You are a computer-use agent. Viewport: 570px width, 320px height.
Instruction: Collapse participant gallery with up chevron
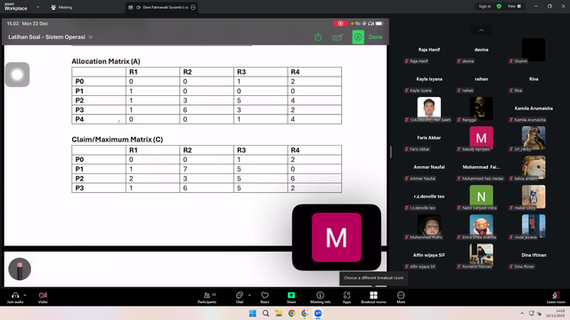tap(481, 30)
